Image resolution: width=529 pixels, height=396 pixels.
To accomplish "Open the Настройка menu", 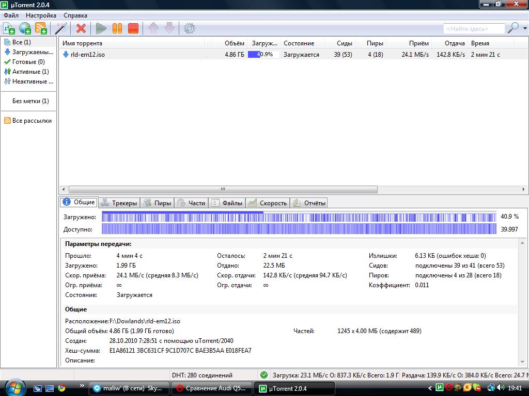I will coord(41,15).
